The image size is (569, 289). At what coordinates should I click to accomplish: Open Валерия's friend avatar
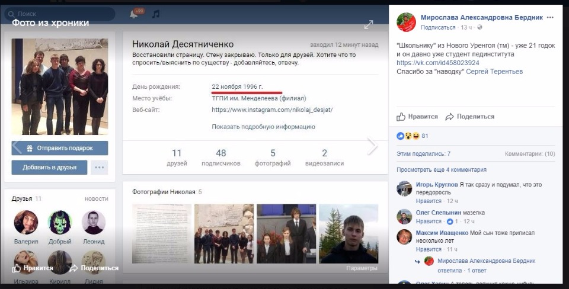pos(26,222)
